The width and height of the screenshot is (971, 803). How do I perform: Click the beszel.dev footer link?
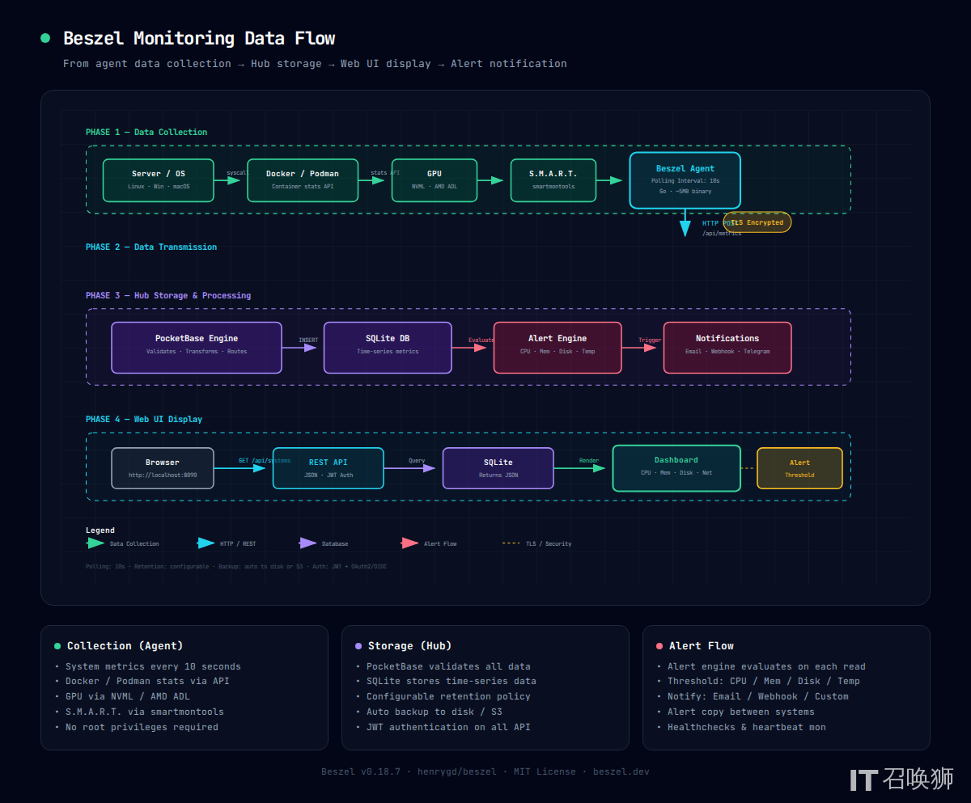(621, 771)
